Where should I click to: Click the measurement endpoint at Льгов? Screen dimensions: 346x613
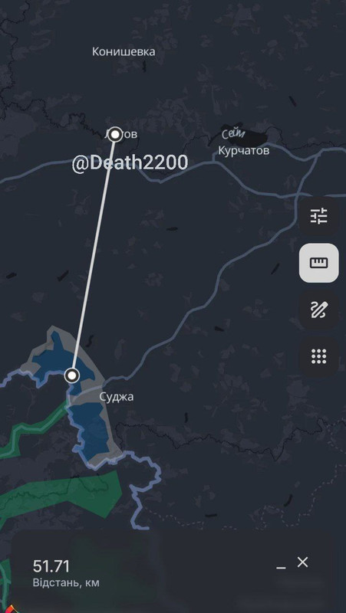(115, 135)
